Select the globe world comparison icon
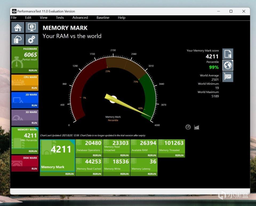Screen dimensions: 256x206 pyautogui.click(x=228, y=65)
